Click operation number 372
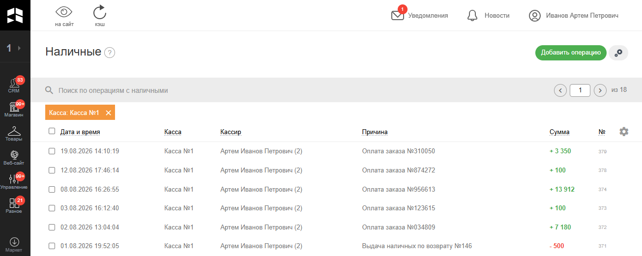The width and height of the screenshot is (642, 256). tap(602, 228)
